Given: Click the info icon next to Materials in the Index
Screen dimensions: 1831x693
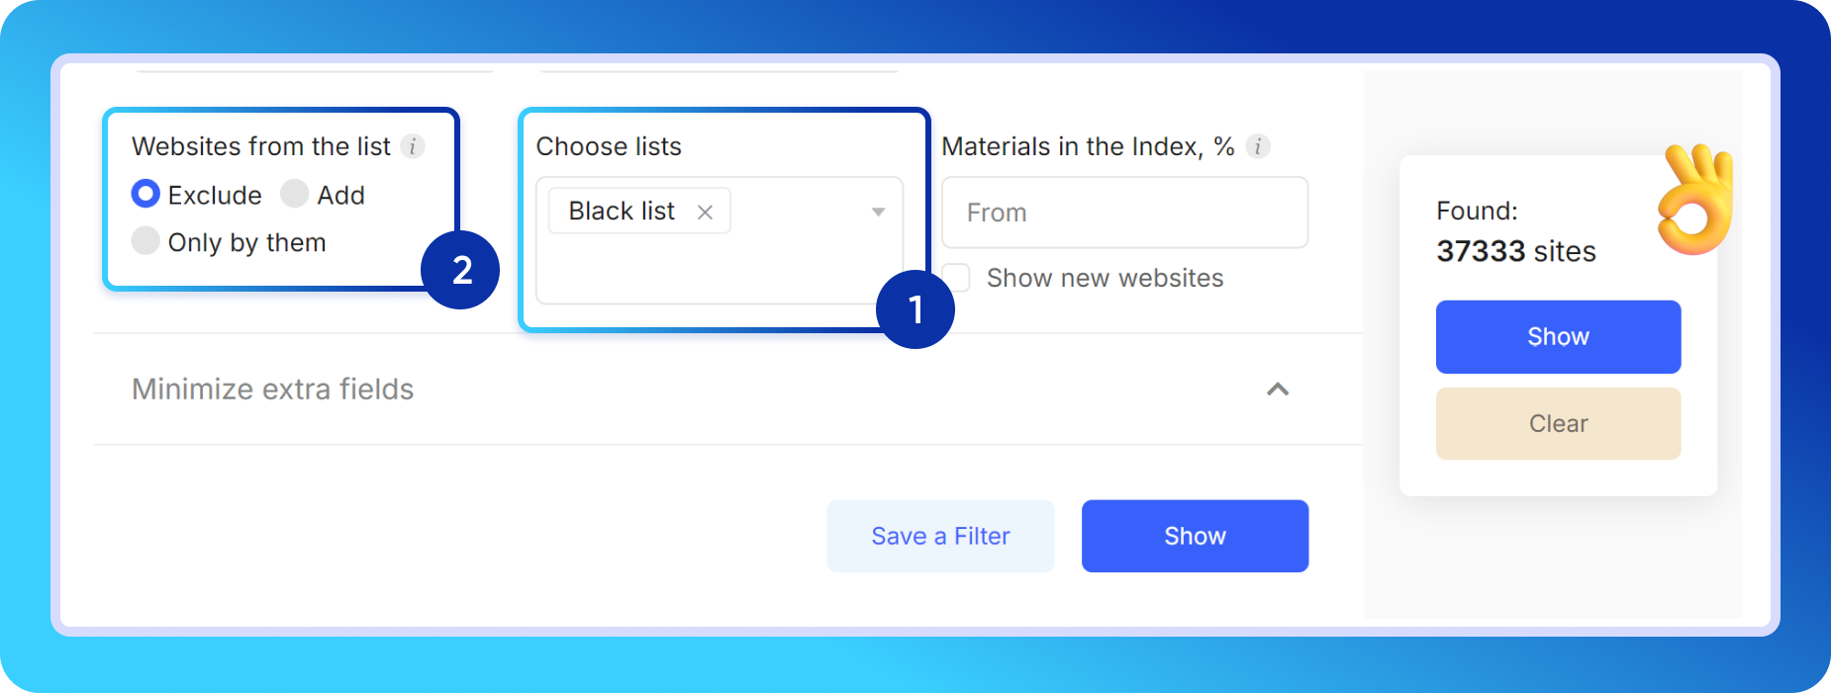Looking at the screenshot, I should pos(1258,146).
